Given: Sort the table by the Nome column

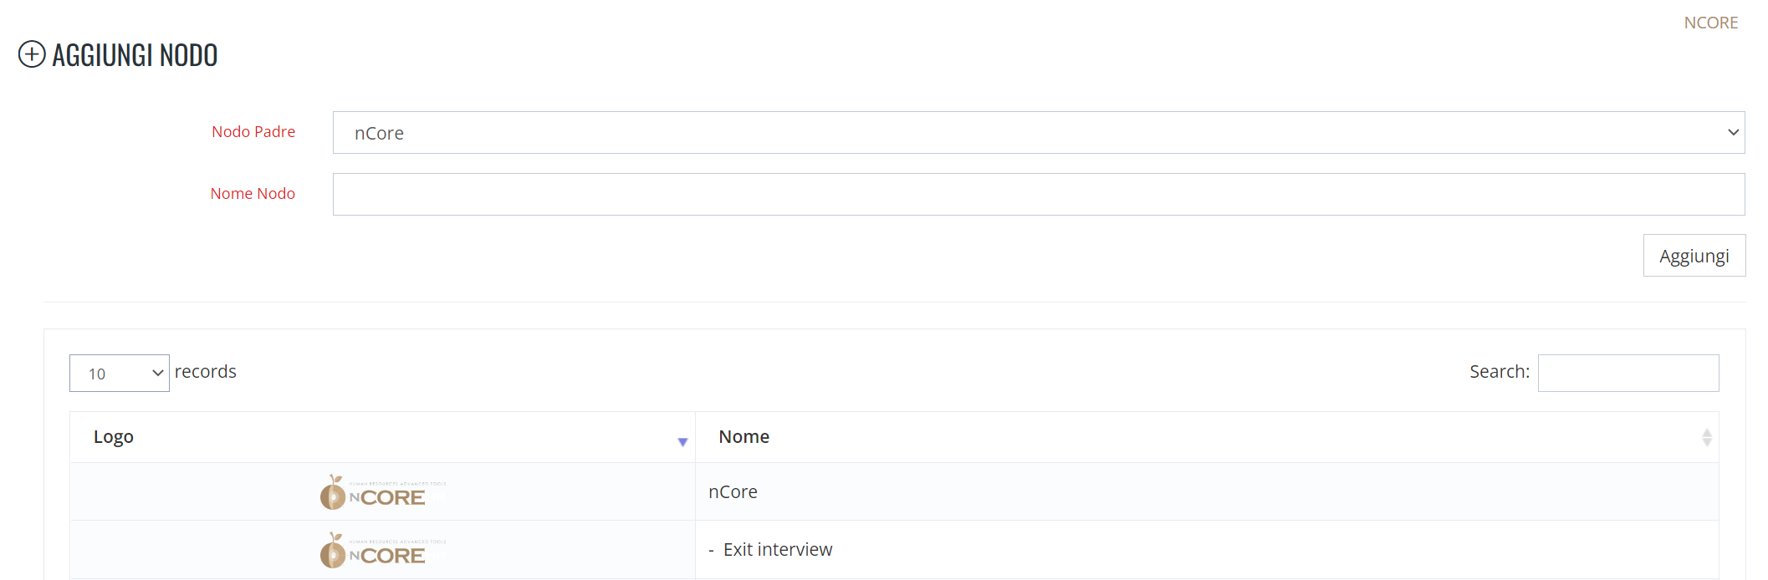Looking at the screenshot, I should pos(1207,437).
